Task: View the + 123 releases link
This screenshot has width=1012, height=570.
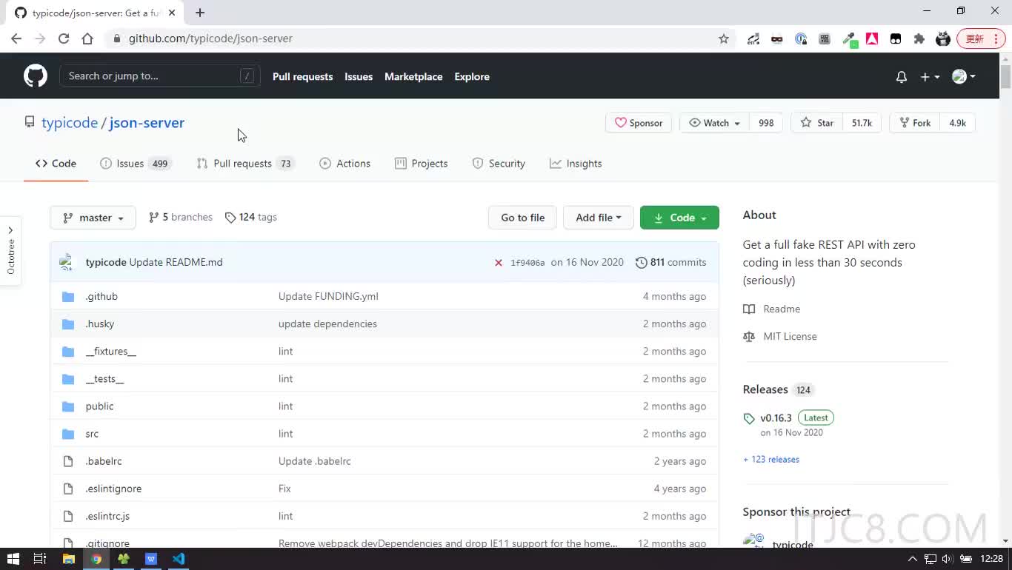Action: [771, 459]
